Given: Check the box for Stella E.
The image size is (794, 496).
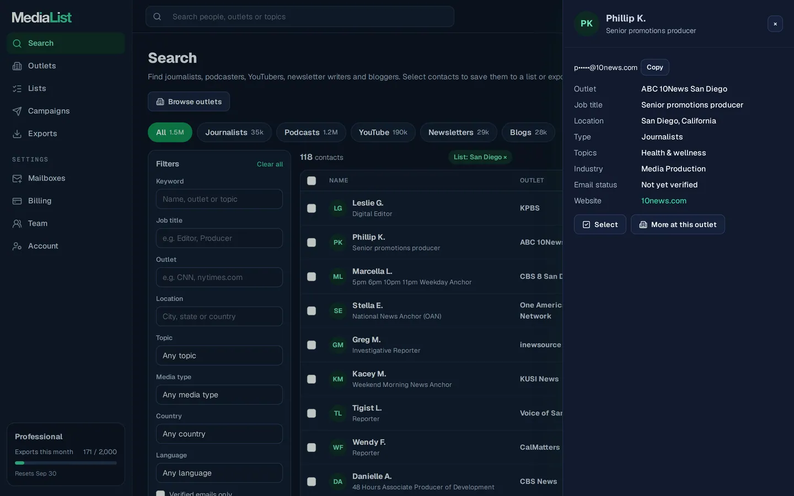Looking at the screenshot, I should (x=312, y=311).
